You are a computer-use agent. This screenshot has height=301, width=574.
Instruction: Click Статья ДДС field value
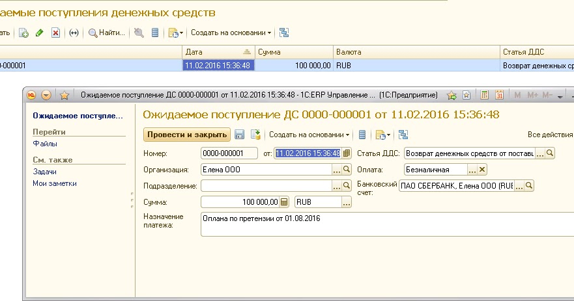pyautogui.click(x=470, y=153)
